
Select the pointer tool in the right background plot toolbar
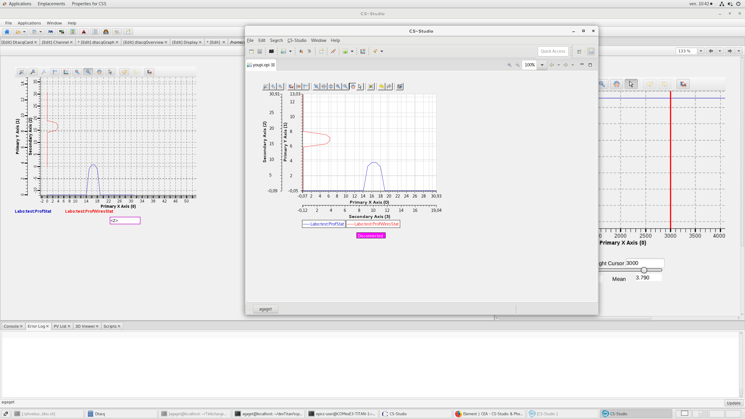tap(631, 84)
